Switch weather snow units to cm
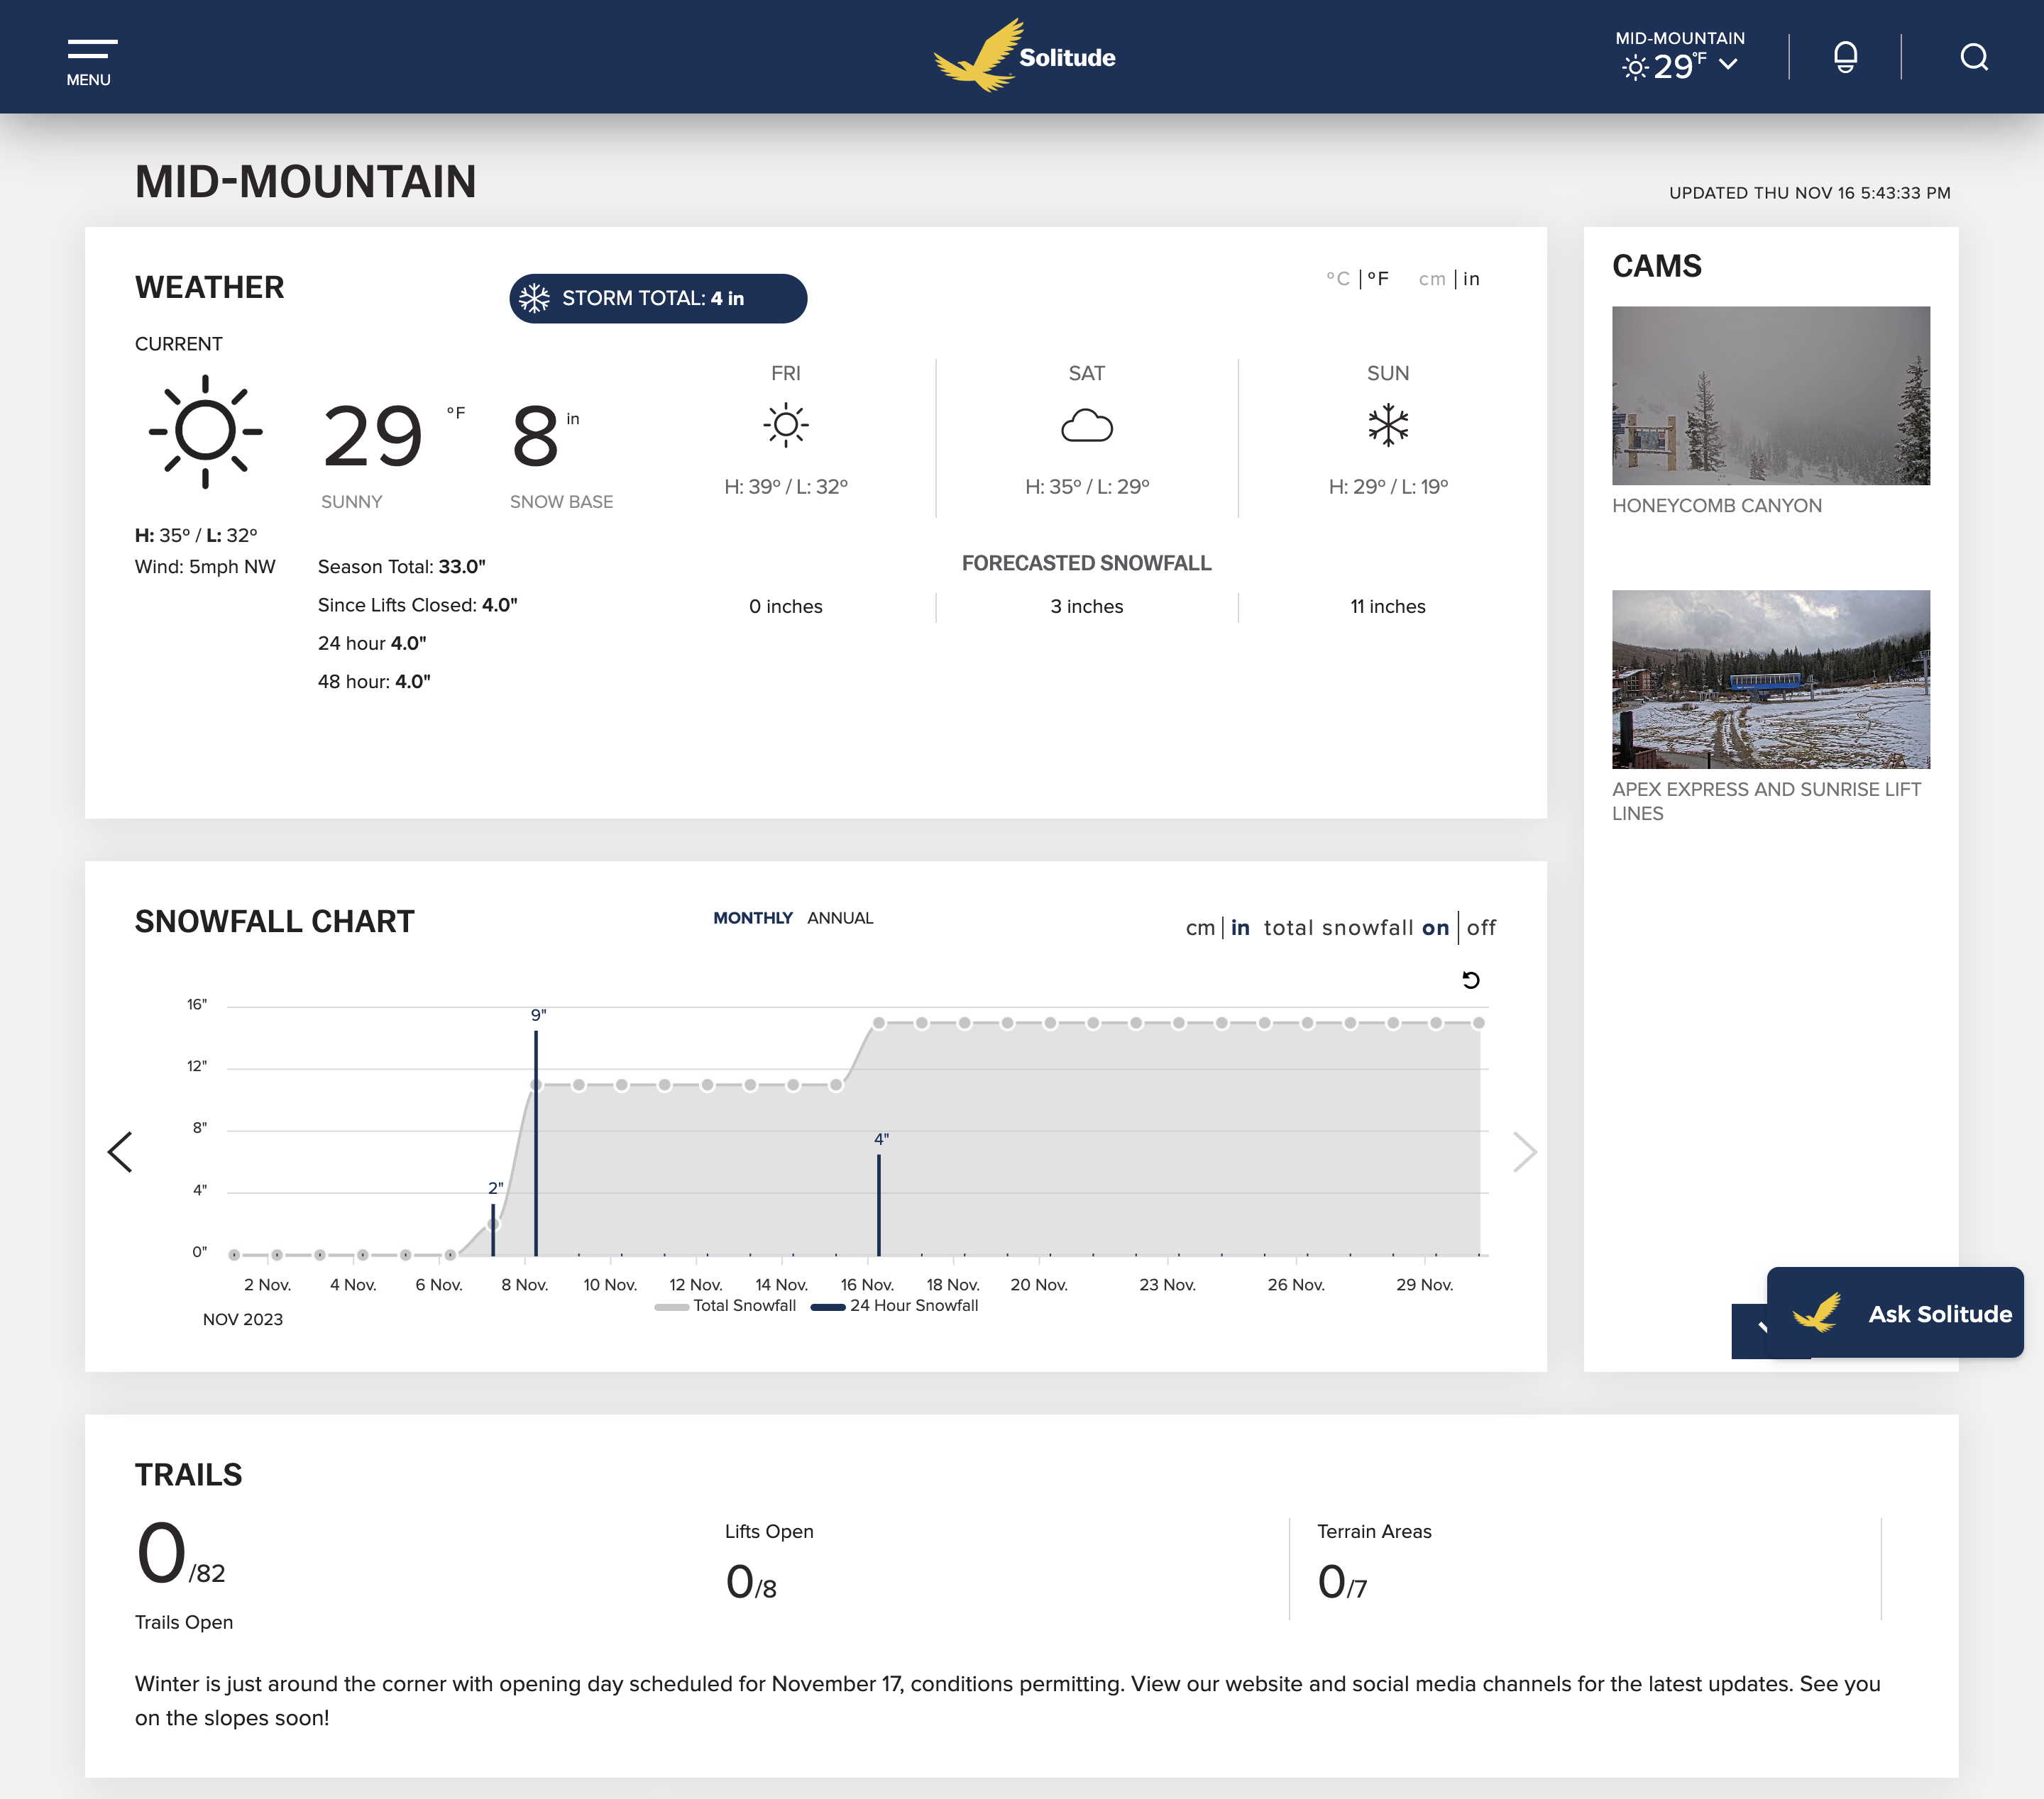 click(x=1431, y=279)
